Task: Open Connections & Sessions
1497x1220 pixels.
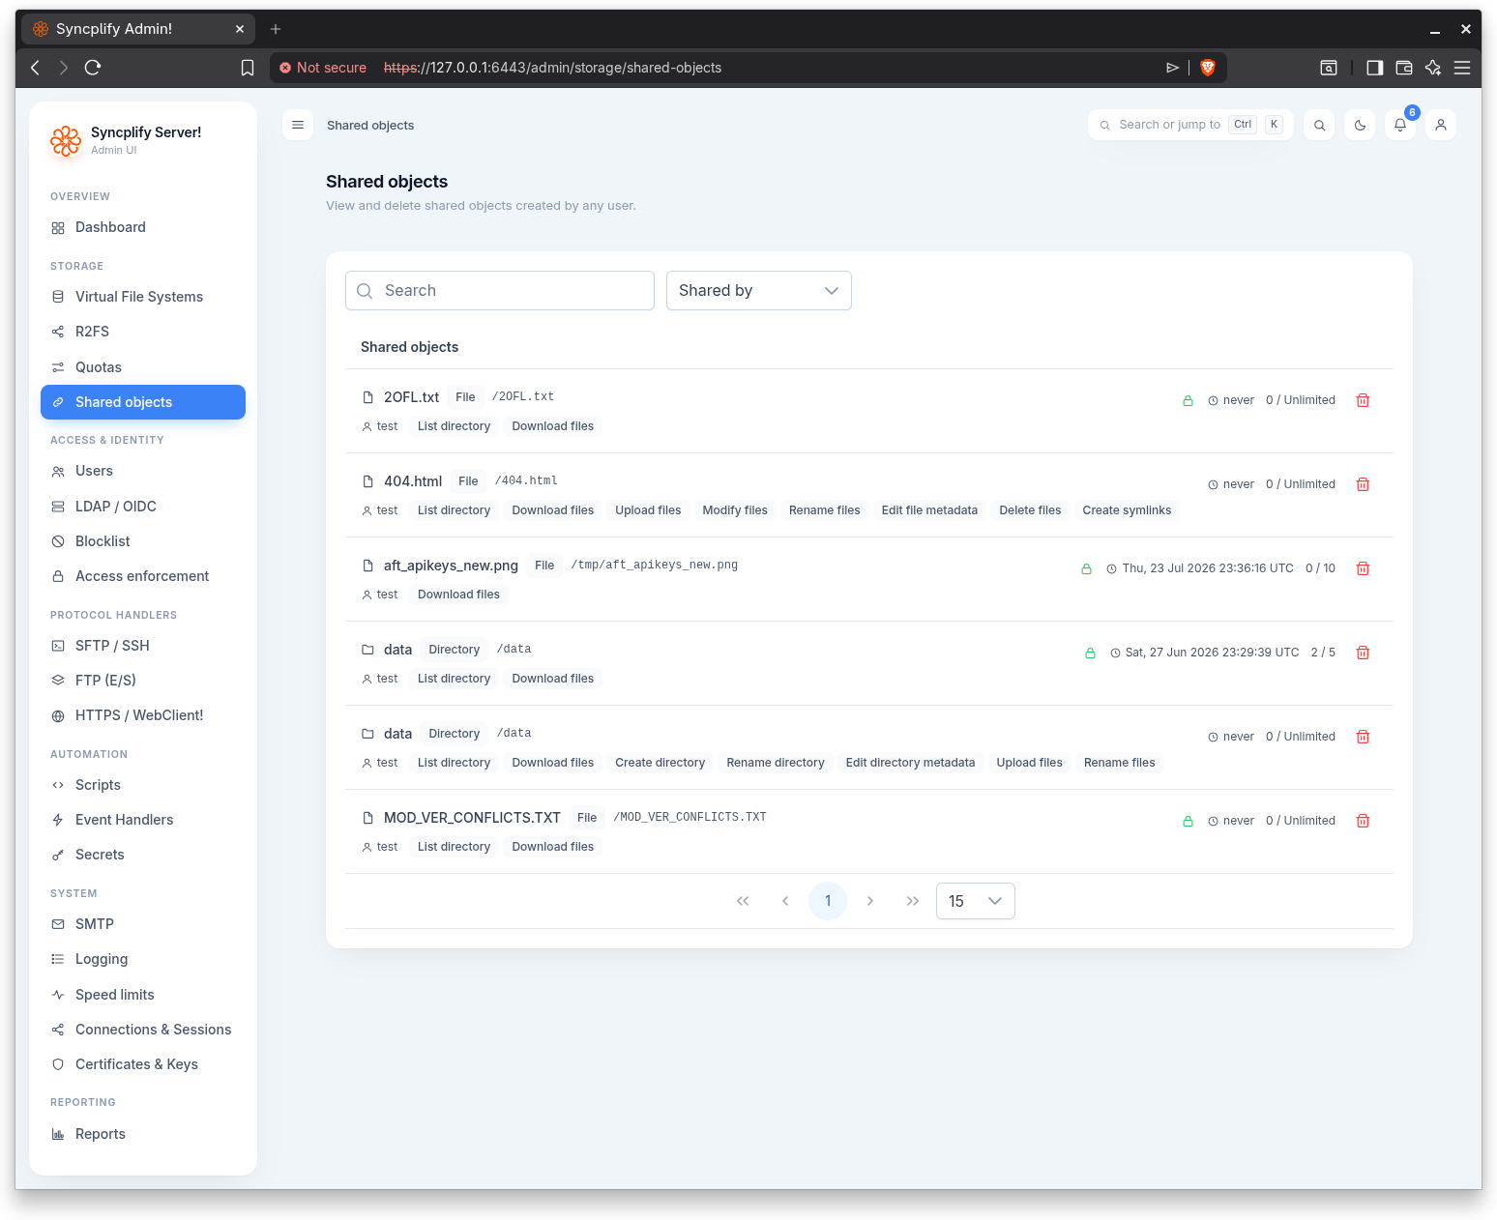Action: click(143, 1030)
